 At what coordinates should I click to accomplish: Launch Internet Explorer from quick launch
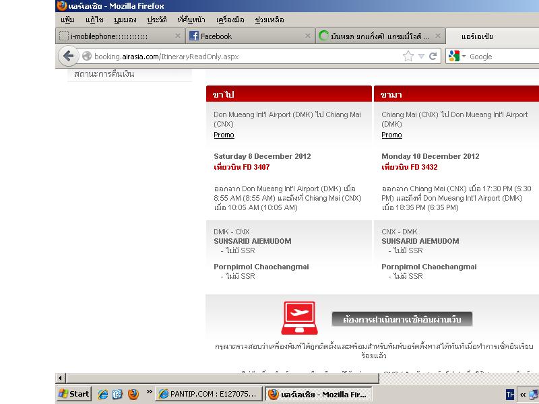[x=102, y=394]
